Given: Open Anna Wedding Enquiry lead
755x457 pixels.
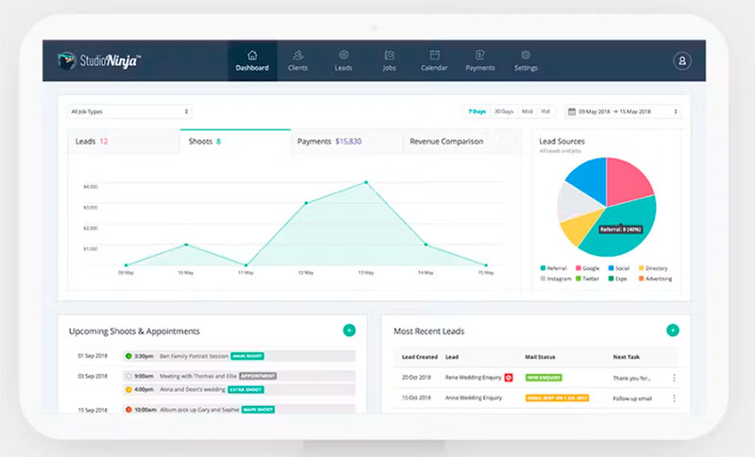Looking at the screenshot, I should tap(474, 398).
